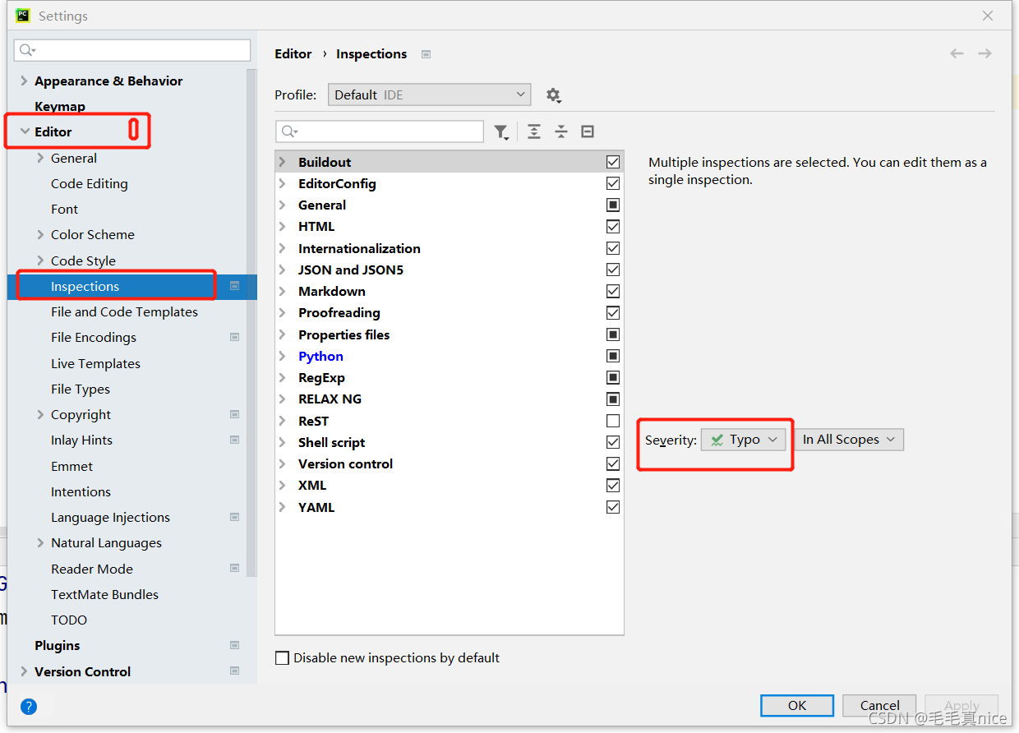1019x733 pixels.
Task: Click the Editor breadcrumb link
Action: click(x=293, y=54)
